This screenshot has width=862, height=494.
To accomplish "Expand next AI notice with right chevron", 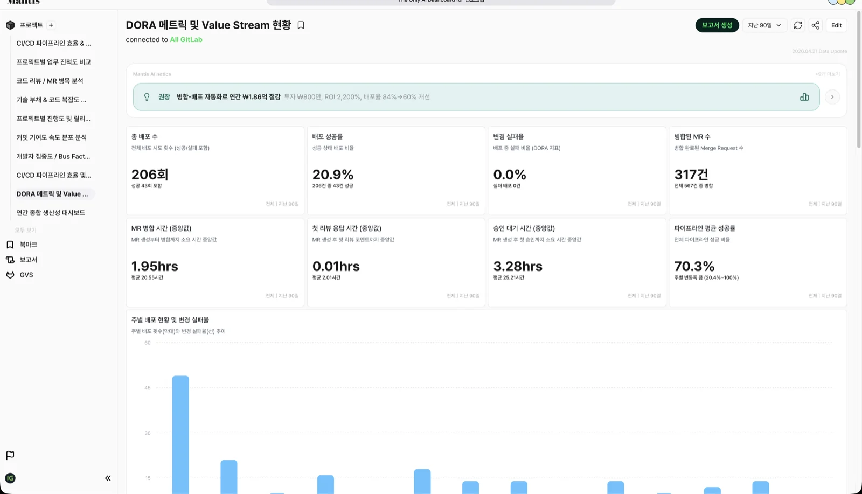I will (x=832, y=97).
